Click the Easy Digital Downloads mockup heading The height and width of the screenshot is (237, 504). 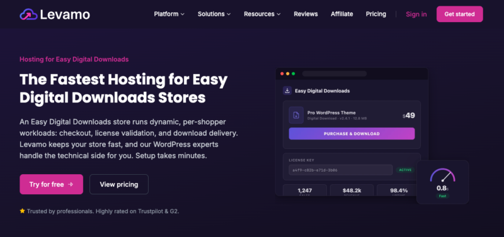click(x=323, y=91)
